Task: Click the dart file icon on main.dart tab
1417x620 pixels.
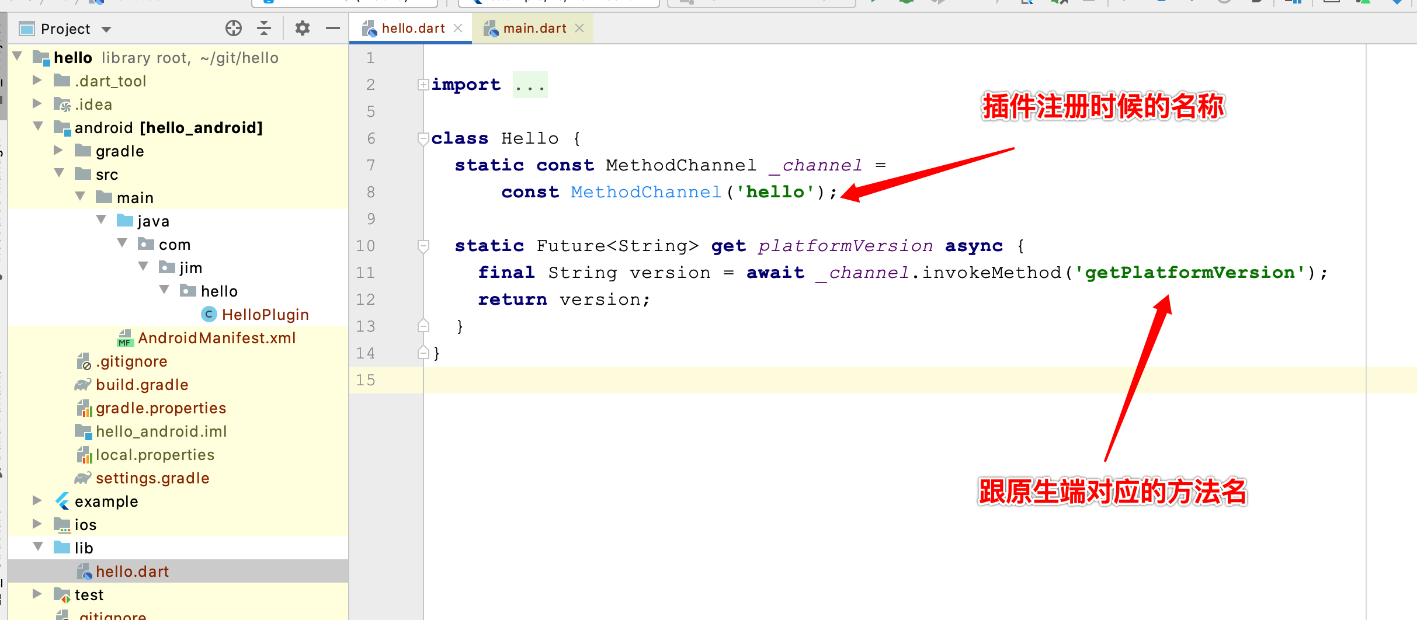Action: tap(491, 28)
